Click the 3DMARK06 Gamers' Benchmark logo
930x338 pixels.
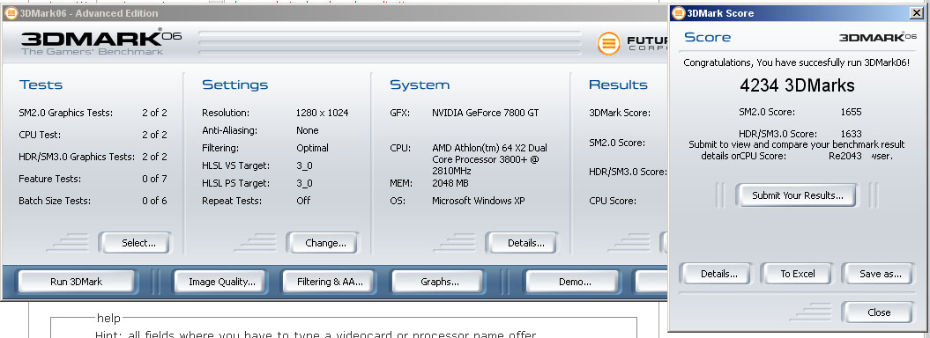pos(101,42)
